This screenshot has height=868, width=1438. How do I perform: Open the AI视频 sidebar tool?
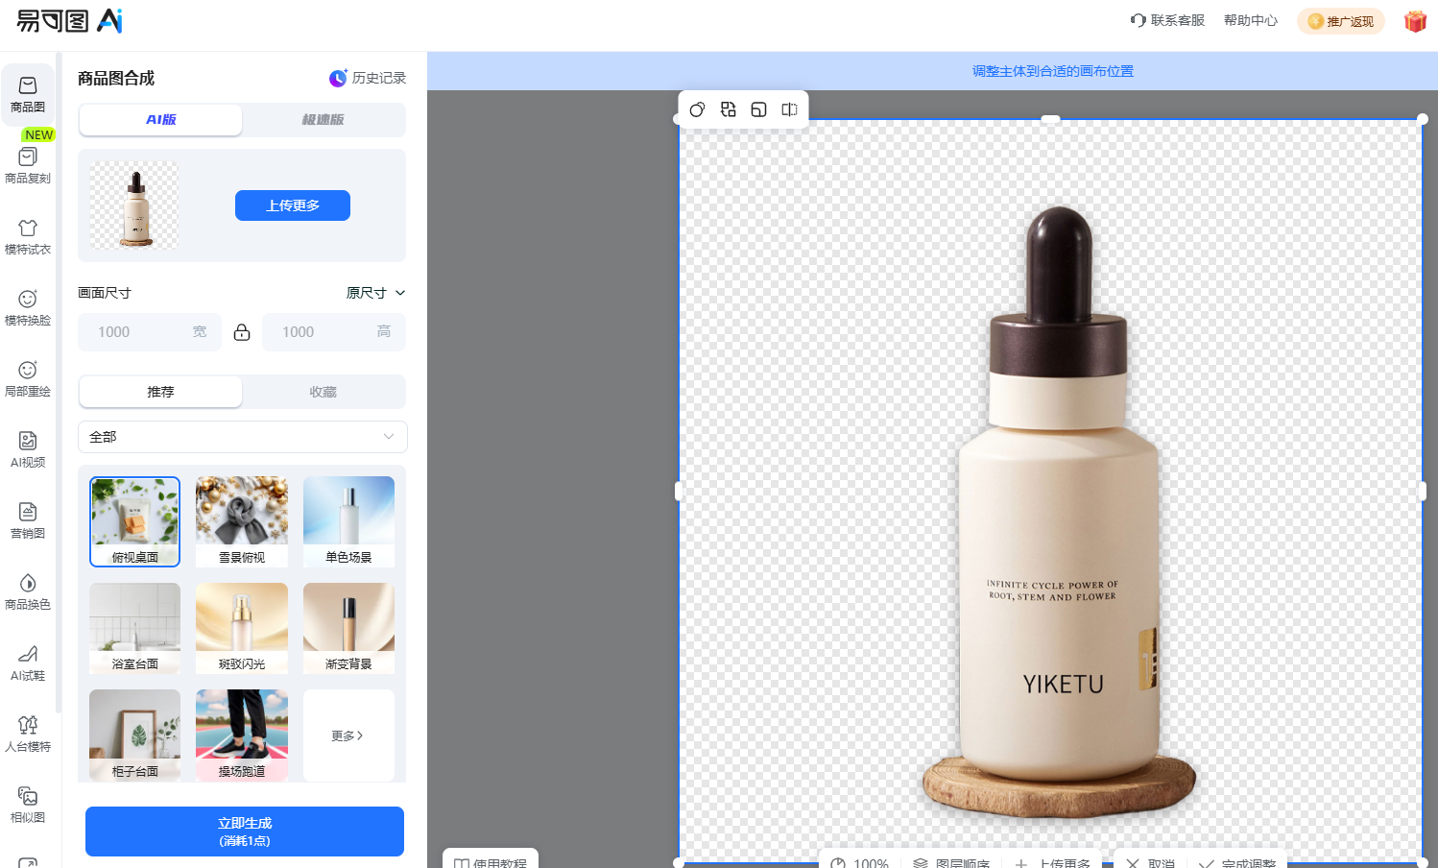[x=28, y=449]
